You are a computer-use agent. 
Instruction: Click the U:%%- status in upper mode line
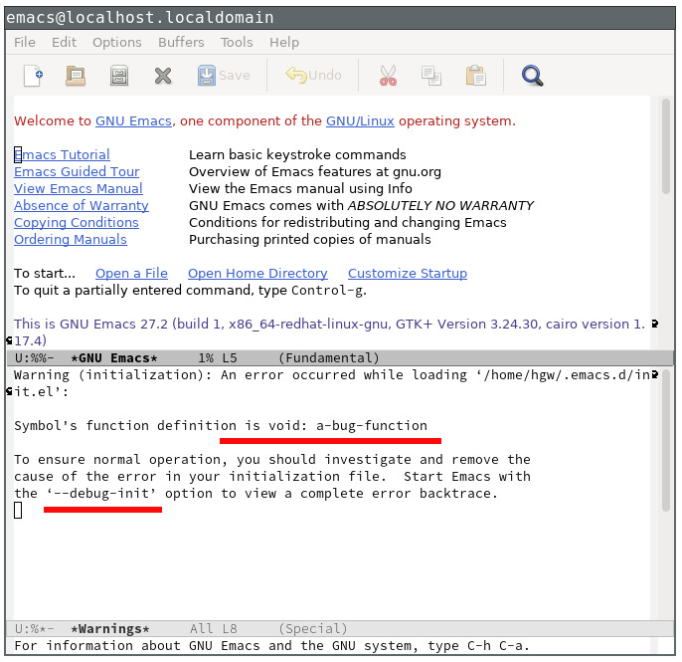[x=35, y=358]
